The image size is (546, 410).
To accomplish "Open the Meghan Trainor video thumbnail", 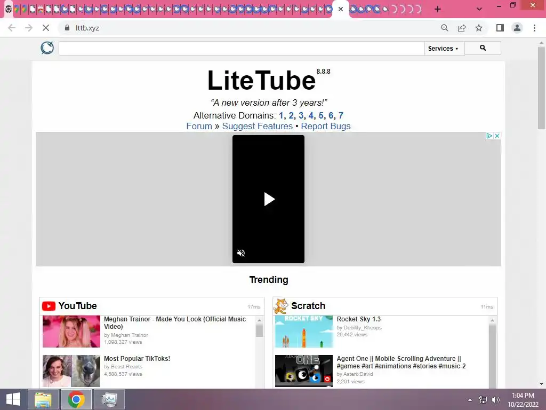I will pos(71,332).
